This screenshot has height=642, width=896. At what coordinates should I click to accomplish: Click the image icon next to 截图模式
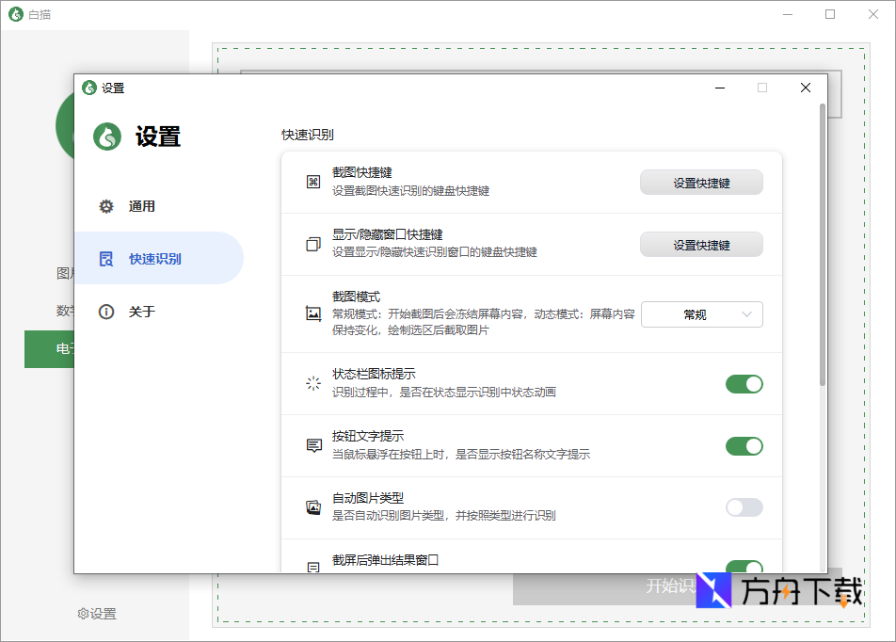313,314
